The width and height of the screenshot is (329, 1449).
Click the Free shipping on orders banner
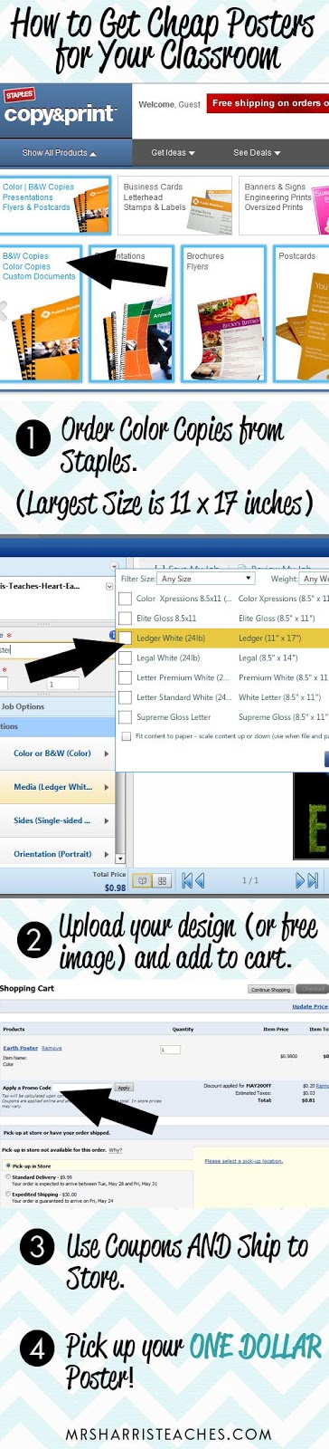click(268, 103)
